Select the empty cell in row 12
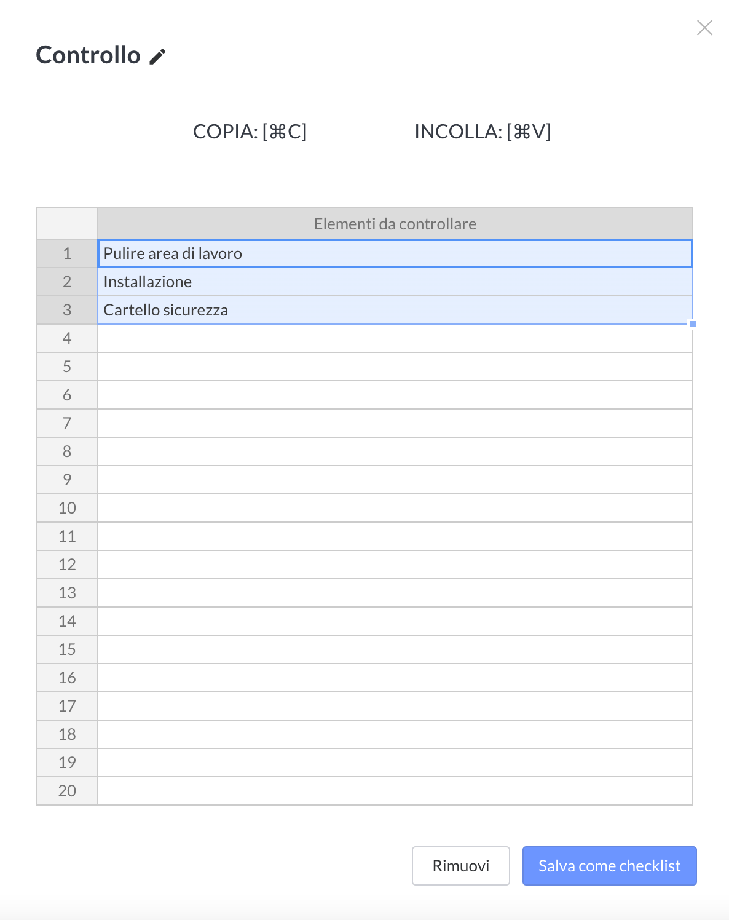729x920 pixels. click(x=393, y=564)
